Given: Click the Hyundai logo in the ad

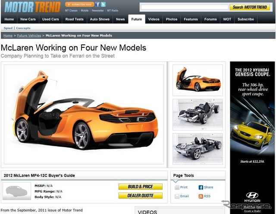Looking at the screenshot, I should click(252, 197).
